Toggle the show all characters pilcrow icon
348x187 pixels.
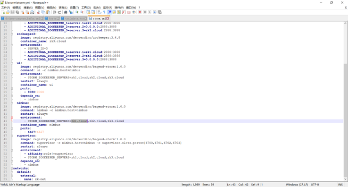(x=104, y=12)
